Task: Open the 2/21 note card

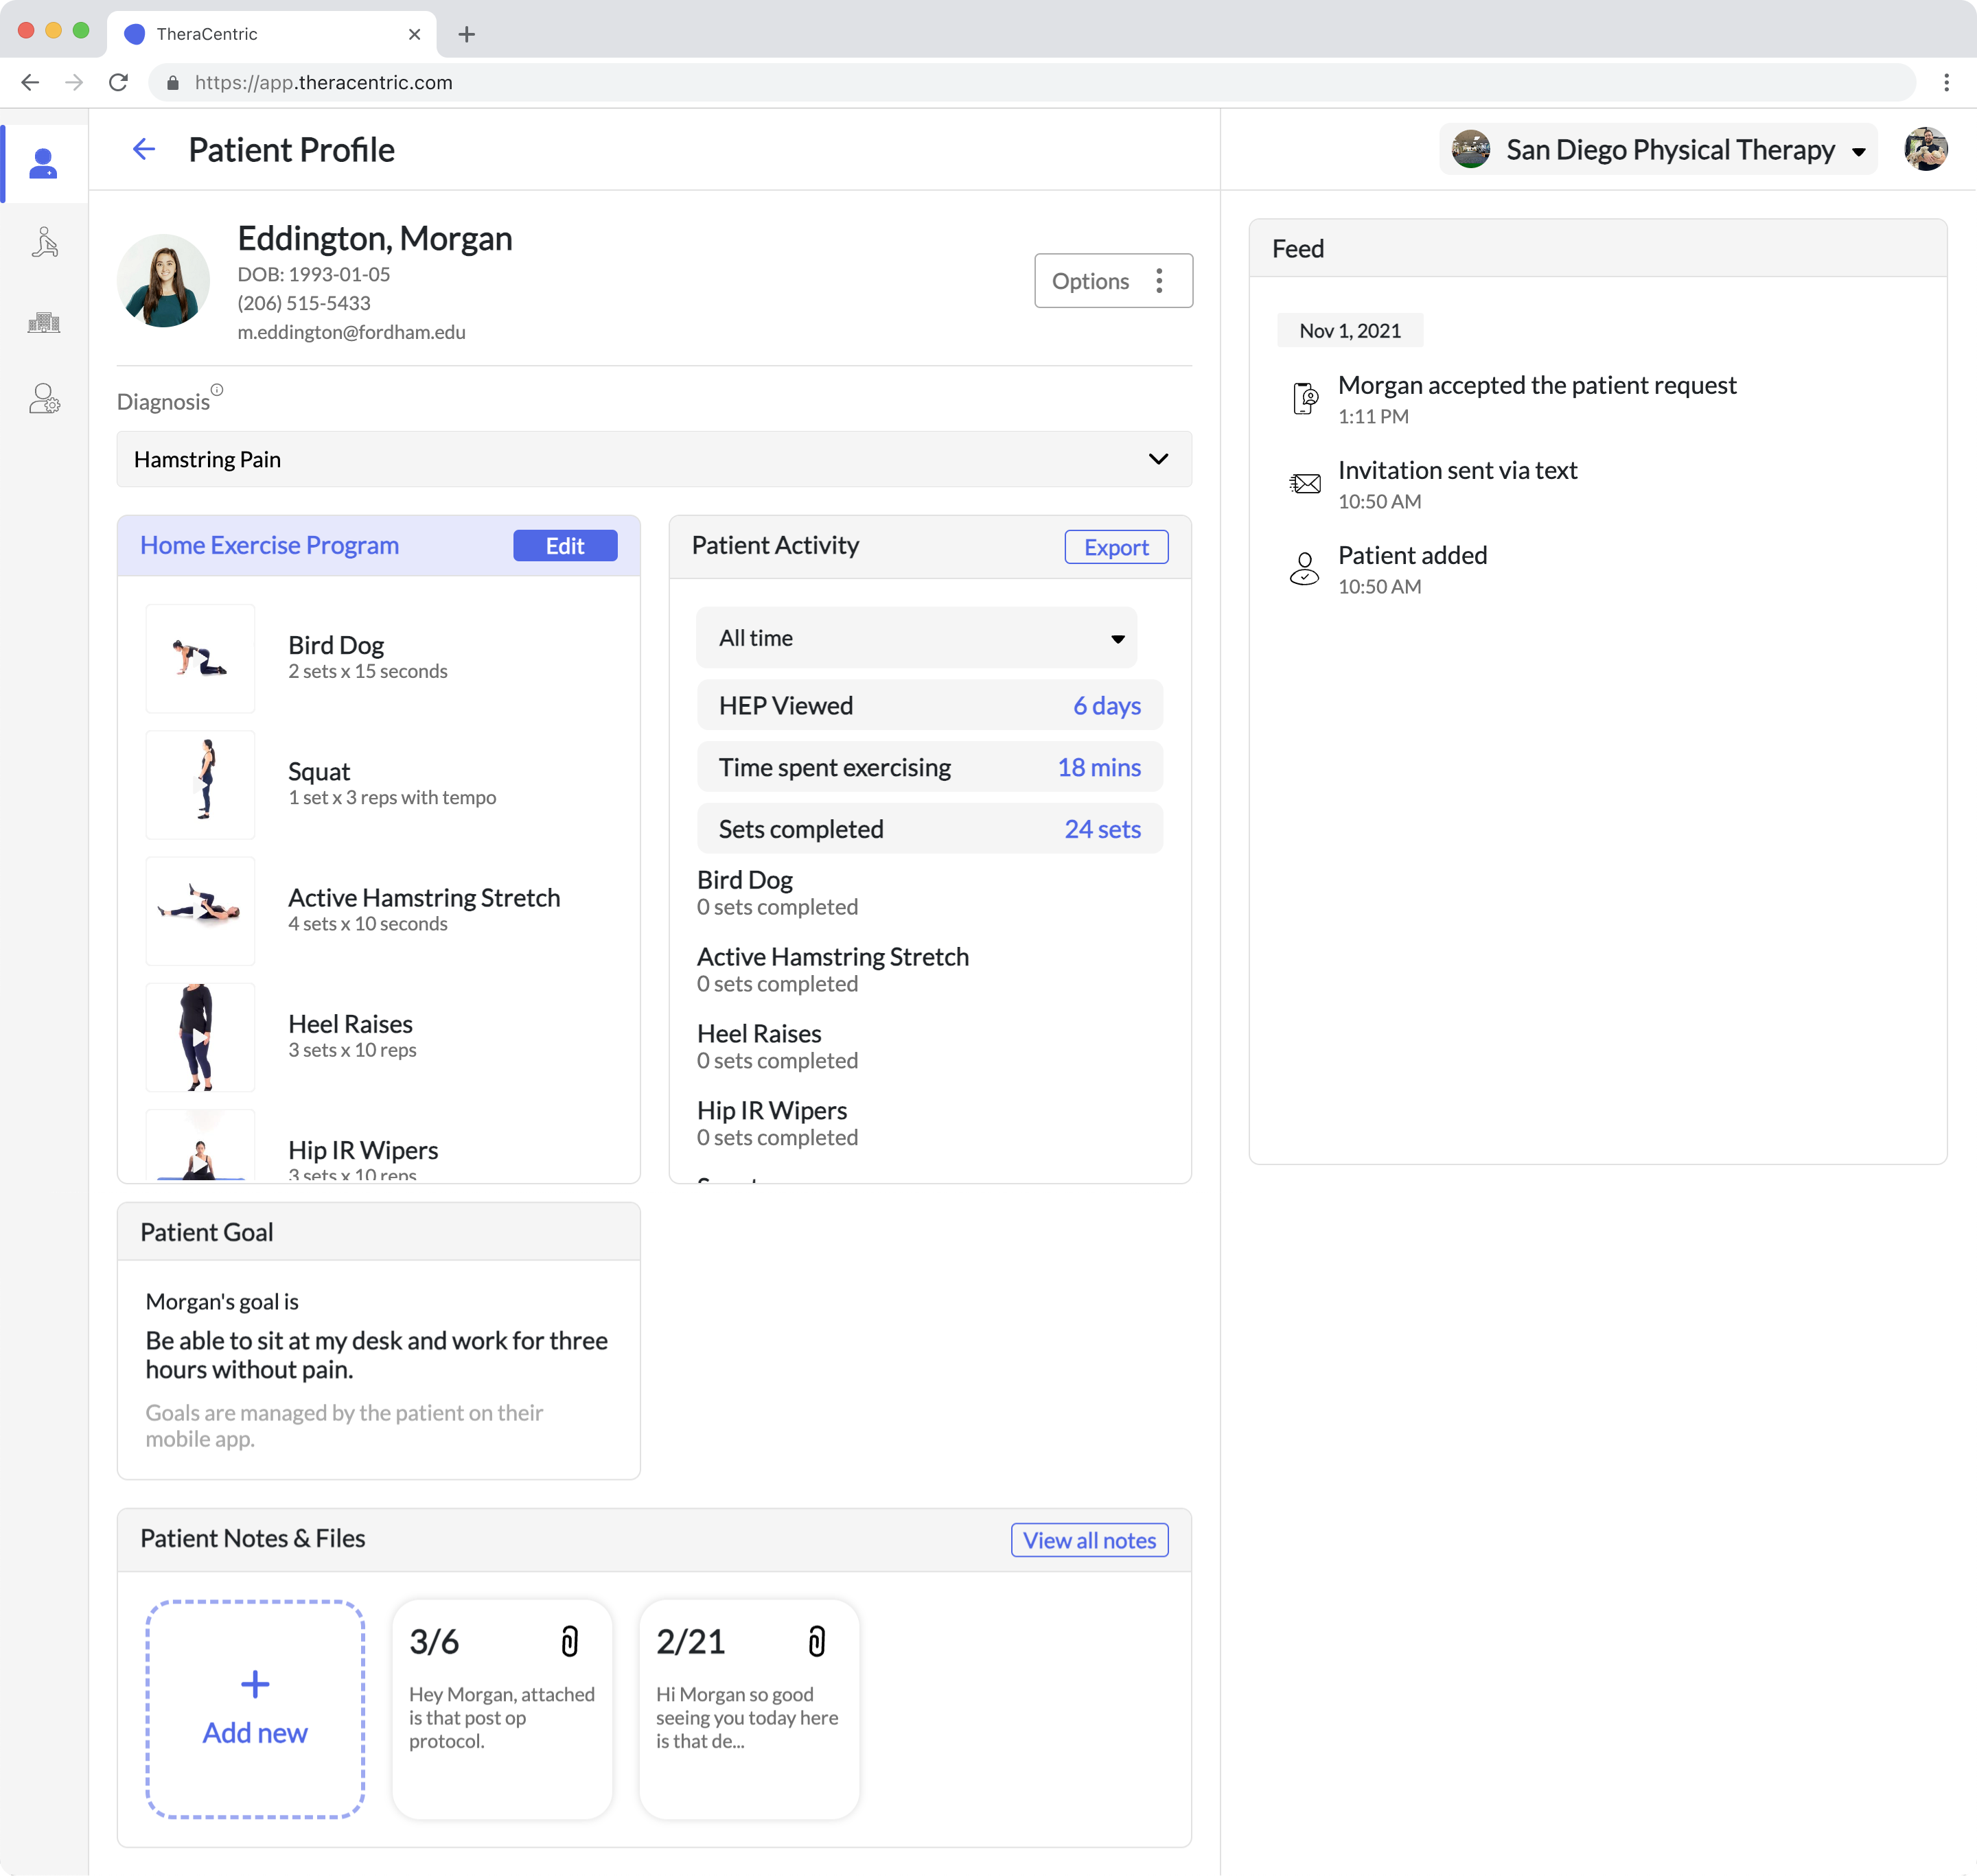Action: pos(748,1709)
